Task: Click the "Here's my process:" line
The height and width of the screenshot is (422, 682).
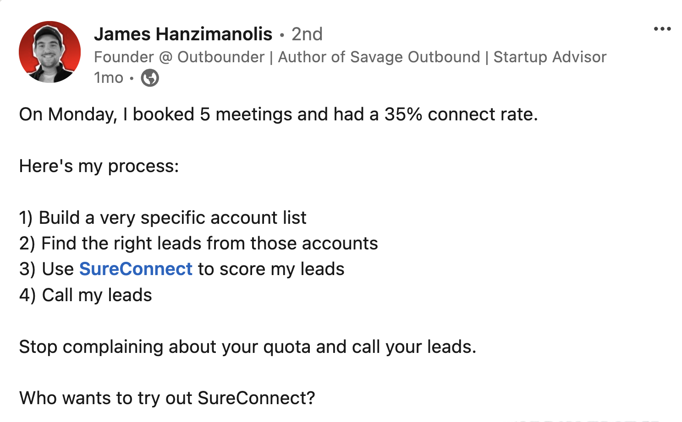Action: 99,166
